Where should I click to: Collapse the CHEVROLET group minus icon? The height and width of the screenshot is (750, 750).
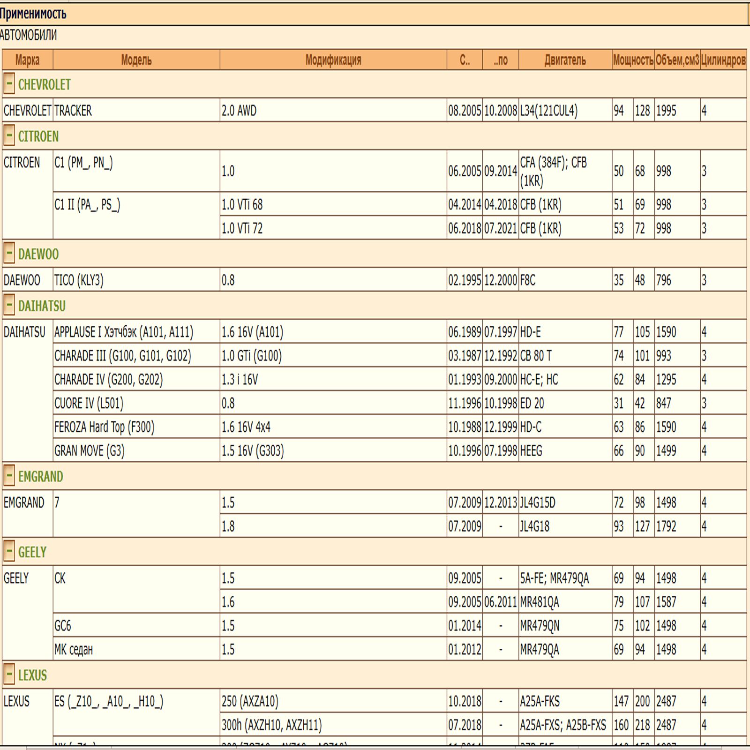pyautogui.click(x=9, y=84)
